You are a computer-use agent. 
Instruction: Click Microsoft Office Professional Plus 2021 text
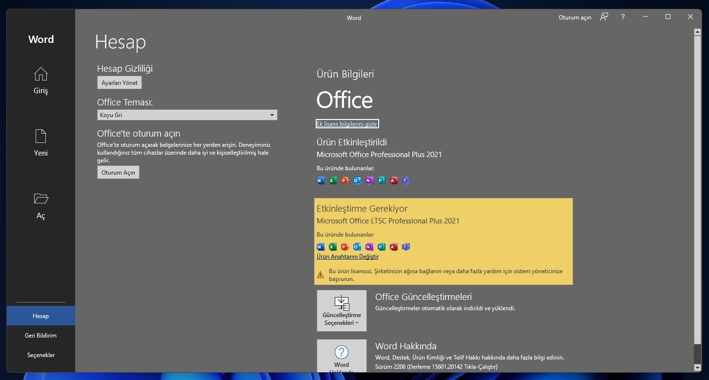pos(379,155)
